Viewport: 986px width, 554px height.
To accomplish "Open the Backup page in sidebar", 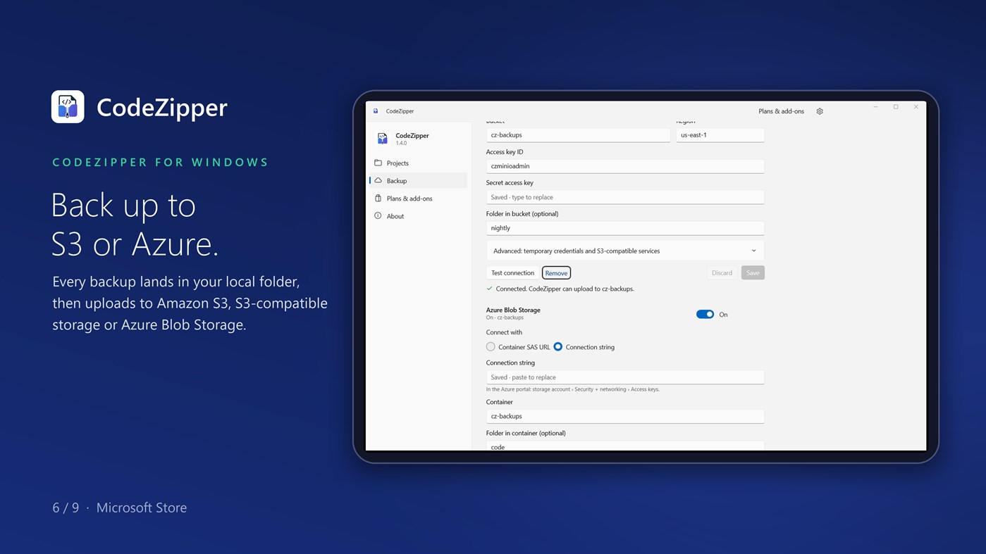I will point(419,181).
